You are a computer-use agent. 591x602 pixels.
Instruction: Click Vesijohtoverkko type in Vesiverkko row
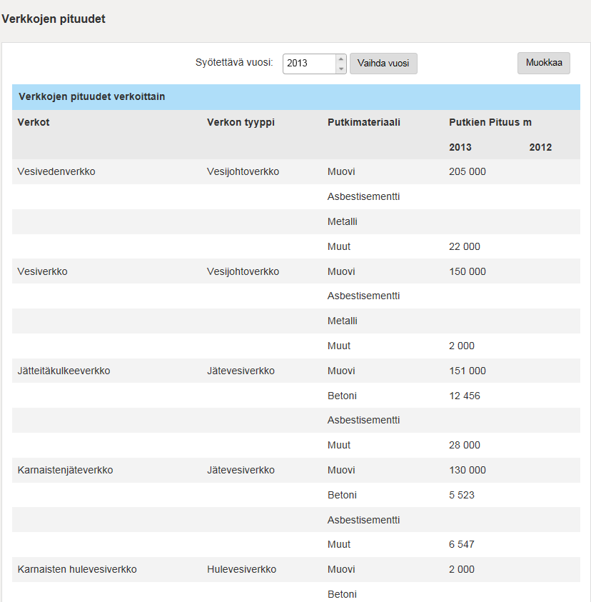pos(243,271)
